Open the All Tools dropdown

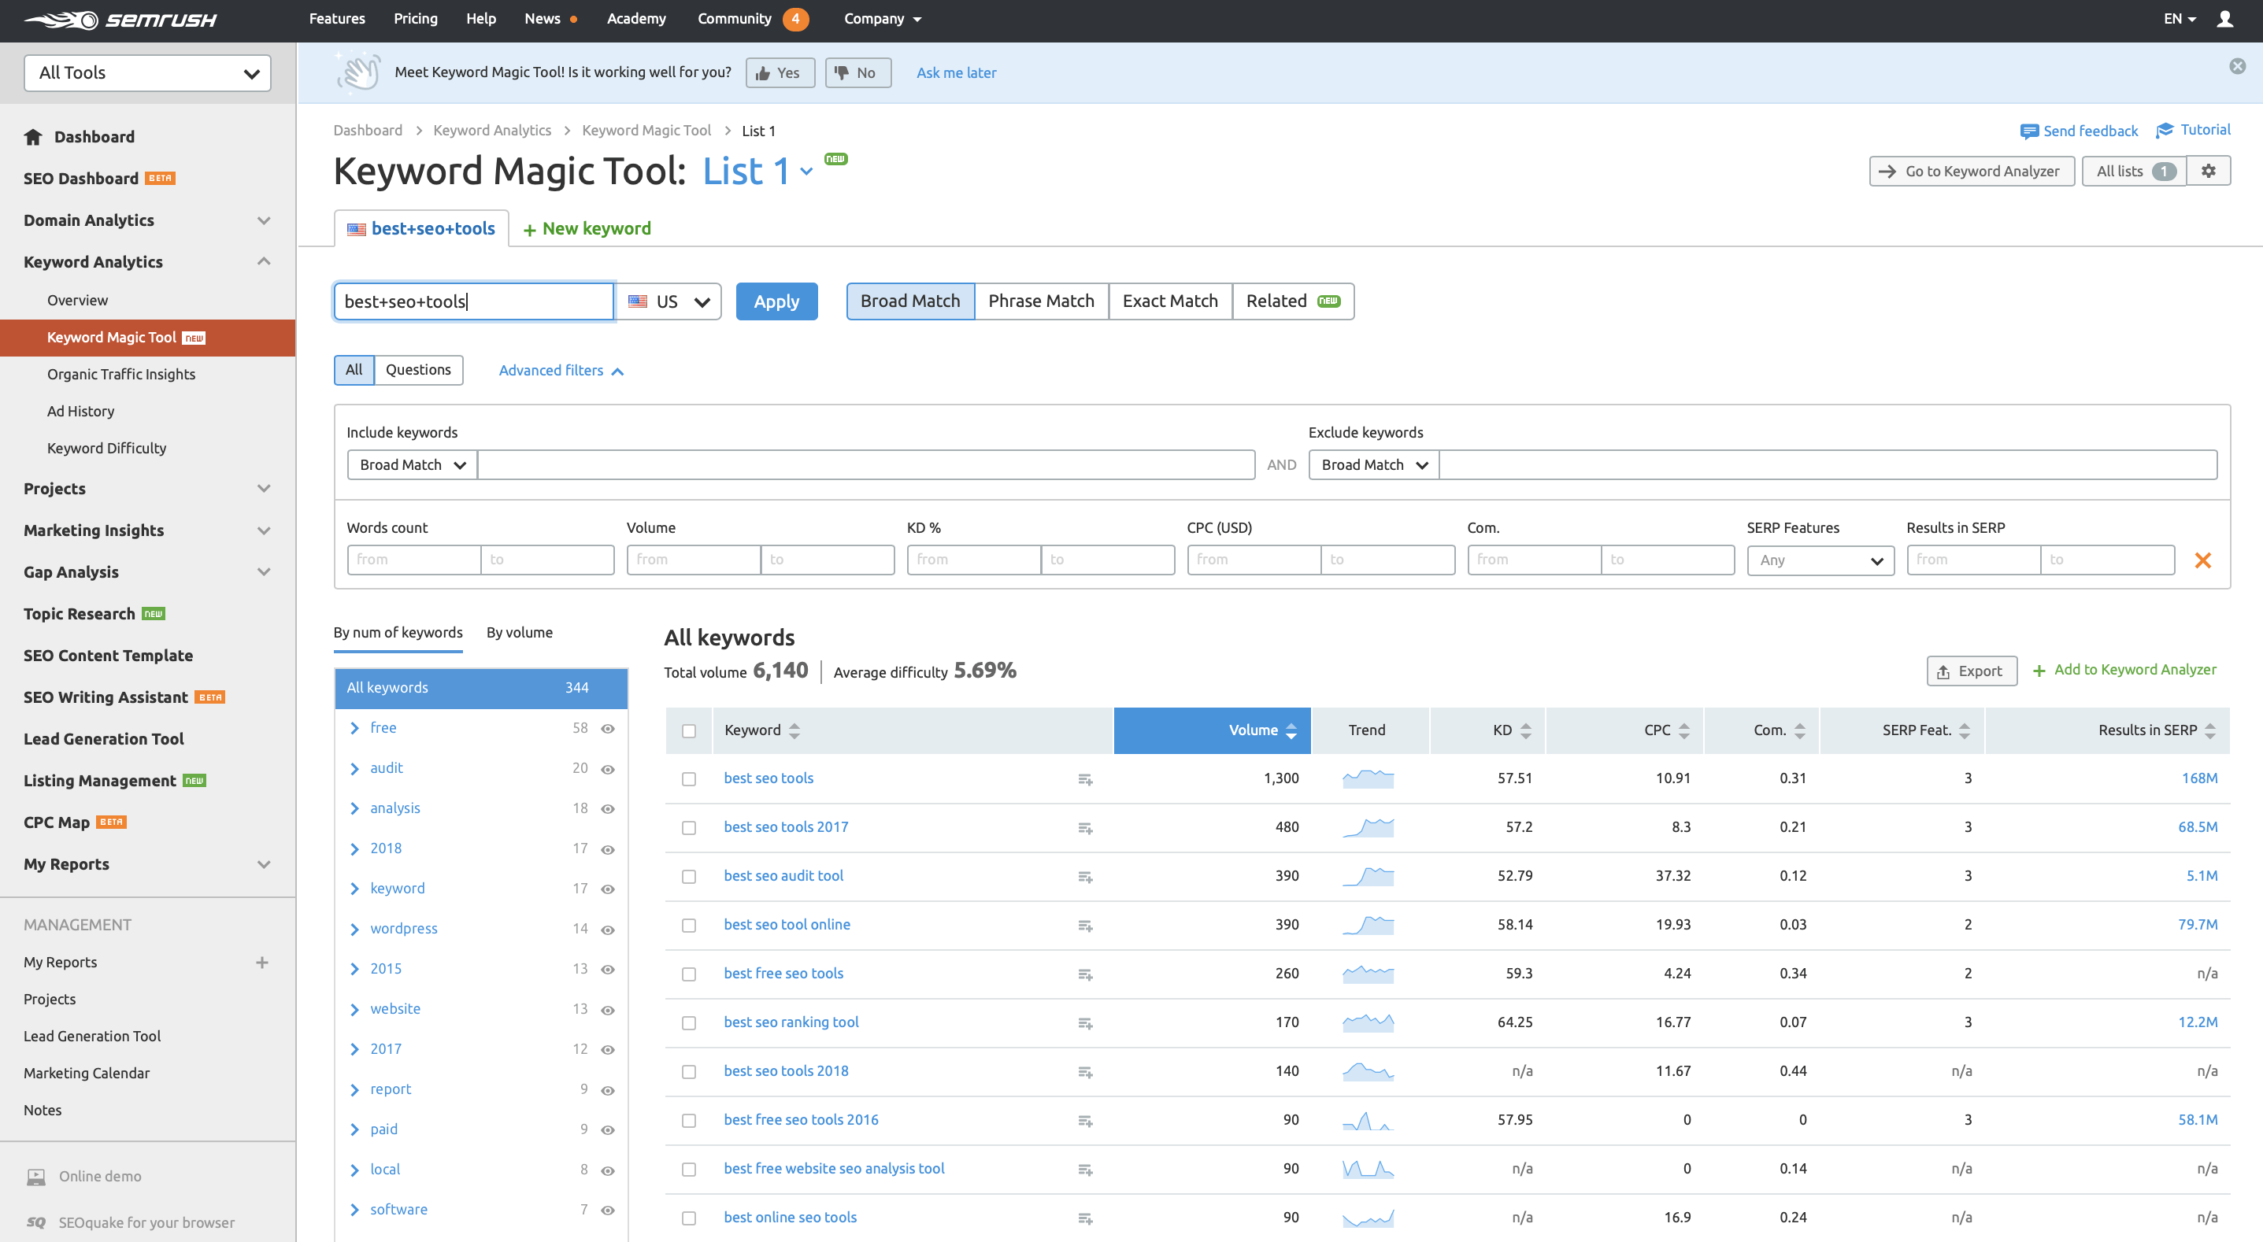[x=147, y=73]
